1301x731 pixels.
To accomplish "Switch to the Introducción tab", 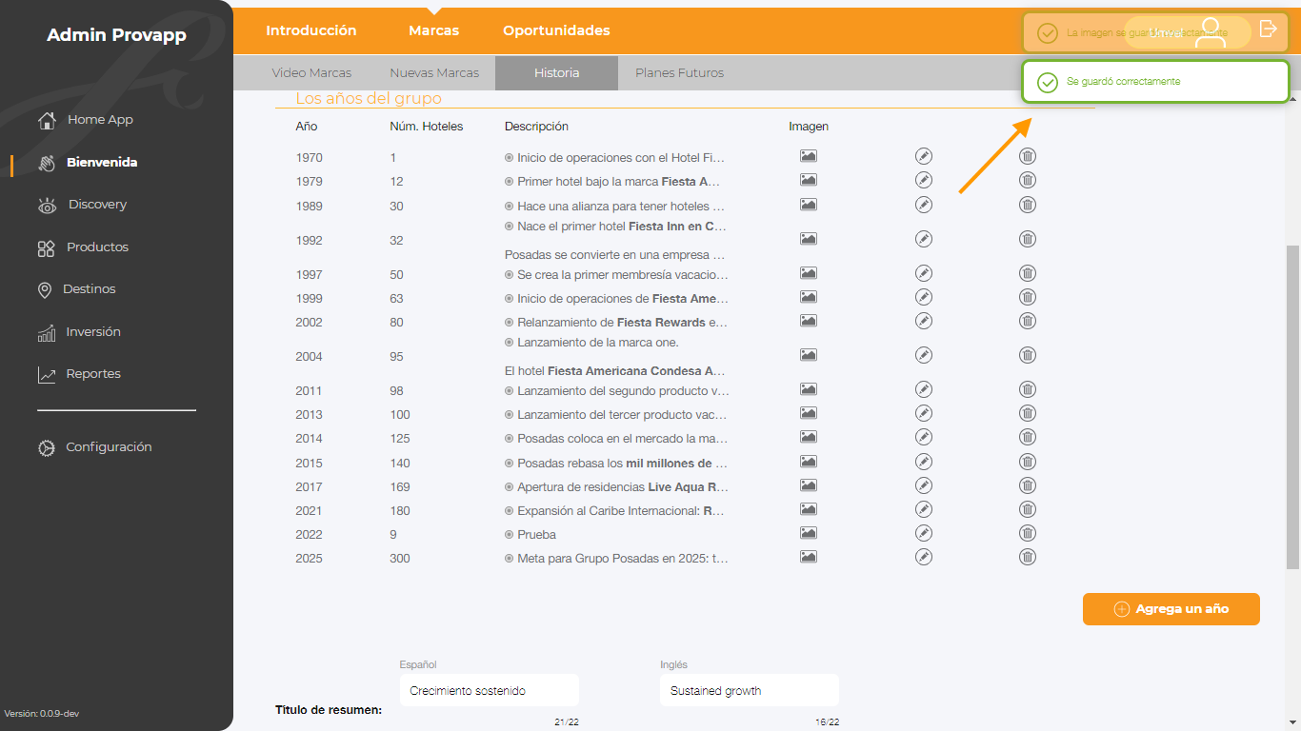I will click(311, 30).
